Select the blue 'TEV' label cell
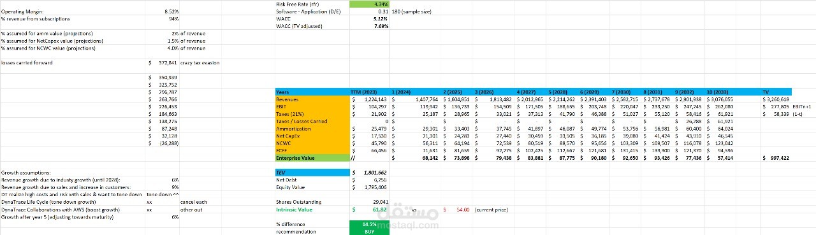 tap(312, 172)
